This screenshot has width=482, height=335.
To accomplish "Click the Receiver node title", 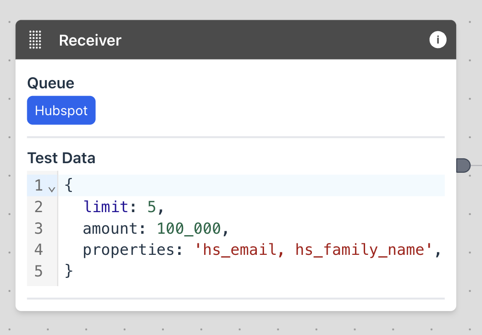I will coord(90,40).
